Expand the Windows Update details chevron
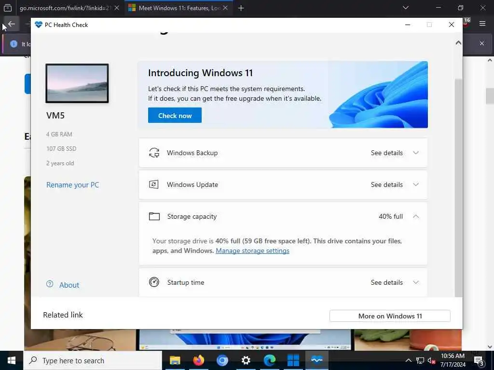Viewport: 494px width, 370px height. [416, 185]
